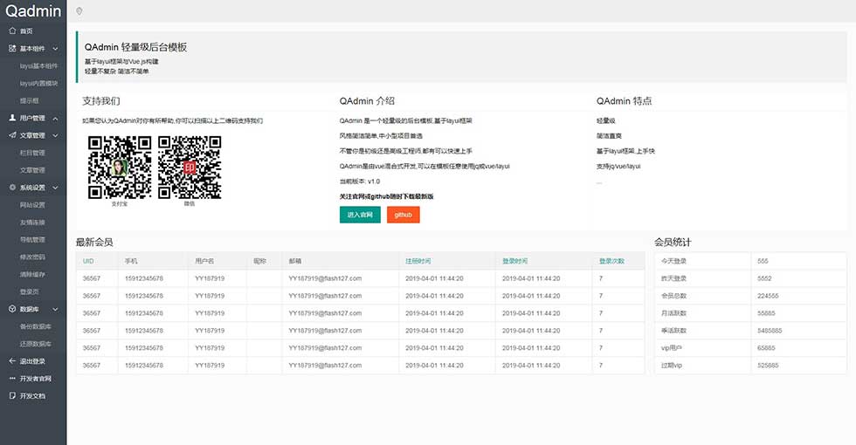Open the 栏目管理 submenu item
This screenshot has height=445, width=856.
coord(33,153)
